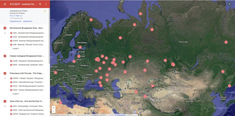Select the airport marker near Мурманск
Image resolution: width=235 pixels, height=116 pixels.
(x=91, y=20)
